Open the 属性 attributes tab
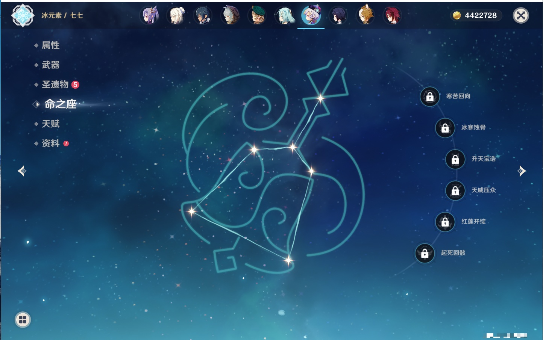The height and width of the screenshot is (340, 543). pos(50,45)
